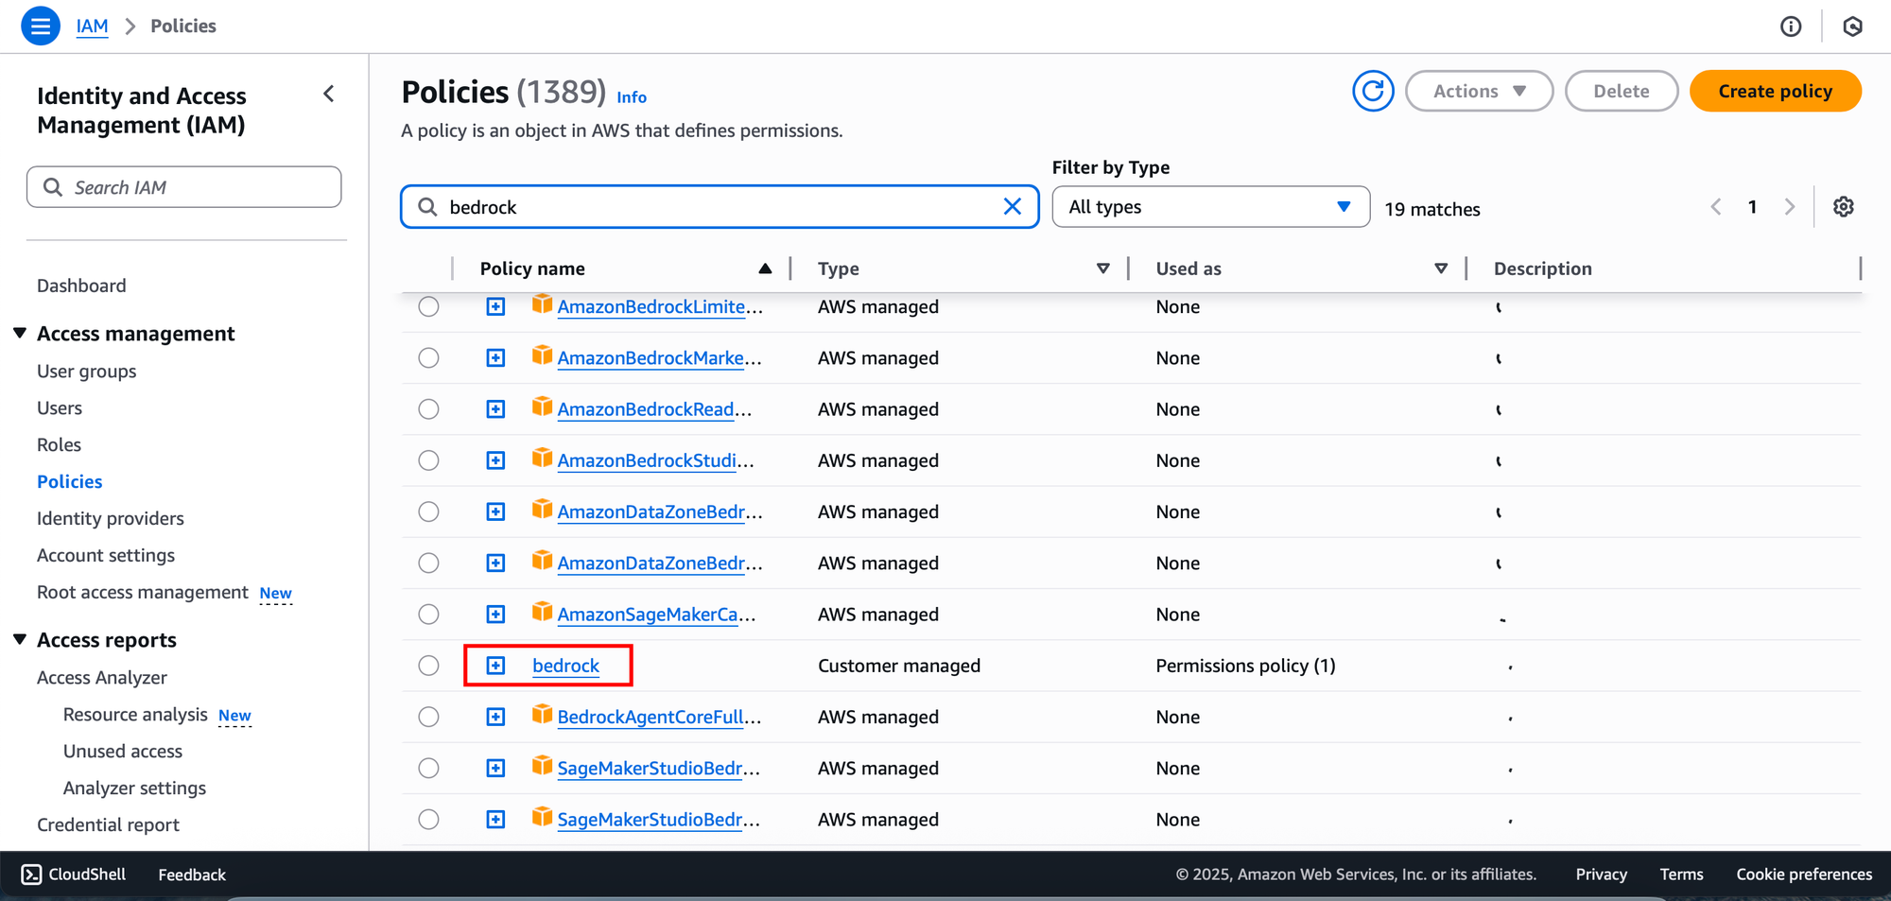Select the first SageMakerStudioBedr policy radio
Image resolution: width=1891 pixels, height=901 pixels.
tap(428, 768)
